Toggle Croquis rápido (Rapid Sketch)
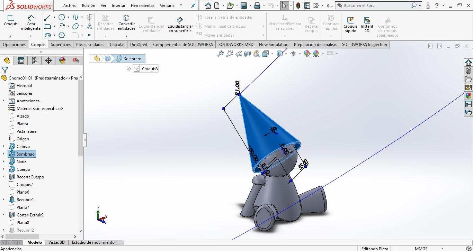473x251 pixels. [x=350, y=25]
